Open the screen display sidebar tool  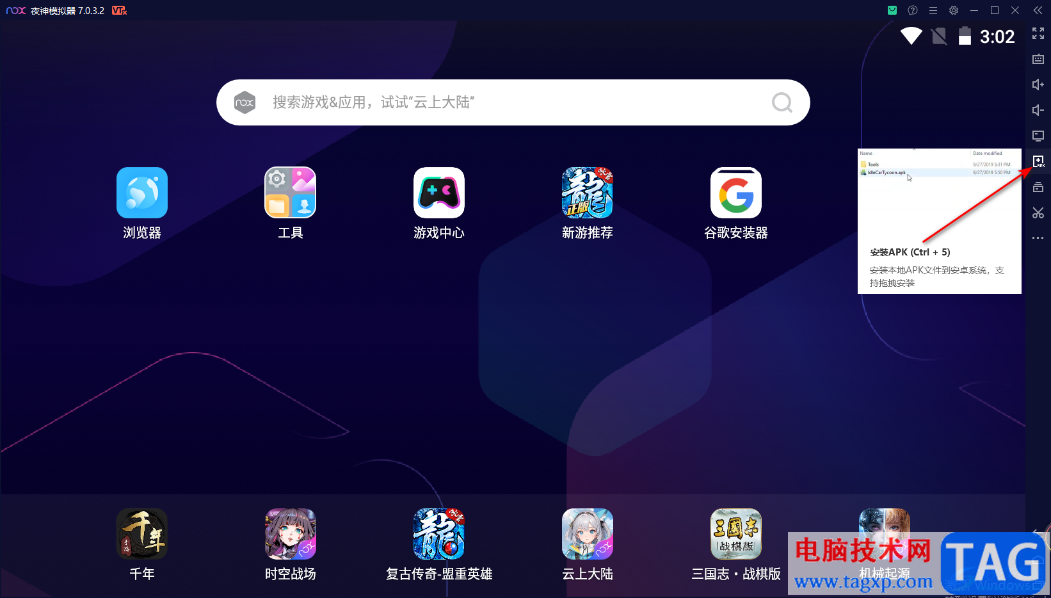coord(1038,136)
